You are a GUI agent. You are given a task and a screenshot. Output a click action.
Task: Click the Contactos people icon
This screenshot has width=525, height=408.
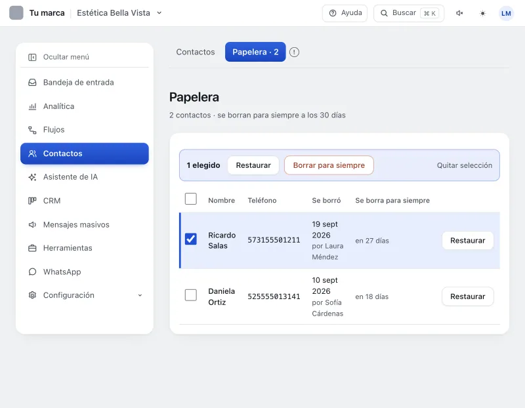click(32, 153)
